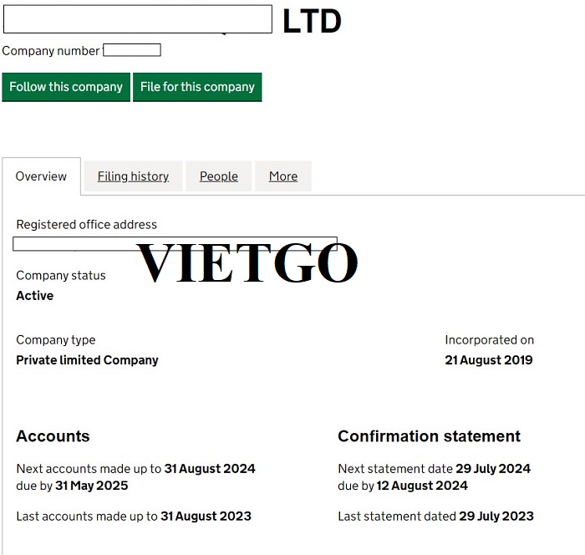
Task: Click the 21 August 2019 incorporation date
Action: [489, 360]
